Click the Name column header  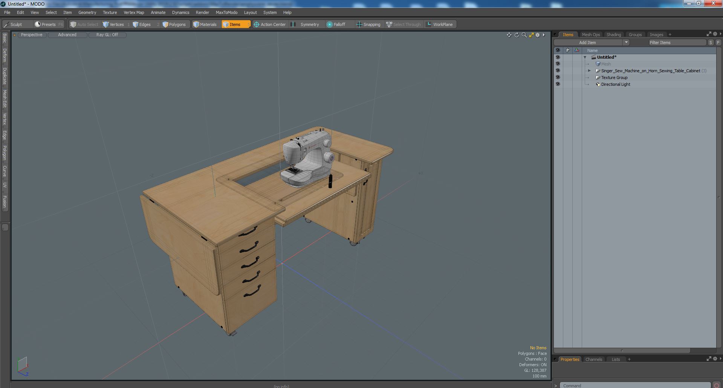(592, 50)
